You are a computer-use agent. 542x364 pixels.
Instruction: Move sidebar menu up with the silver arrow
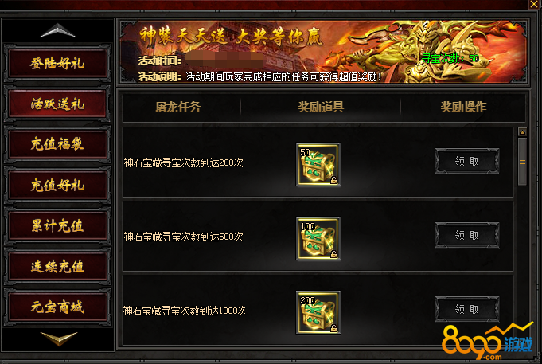(x=58, y=31)
